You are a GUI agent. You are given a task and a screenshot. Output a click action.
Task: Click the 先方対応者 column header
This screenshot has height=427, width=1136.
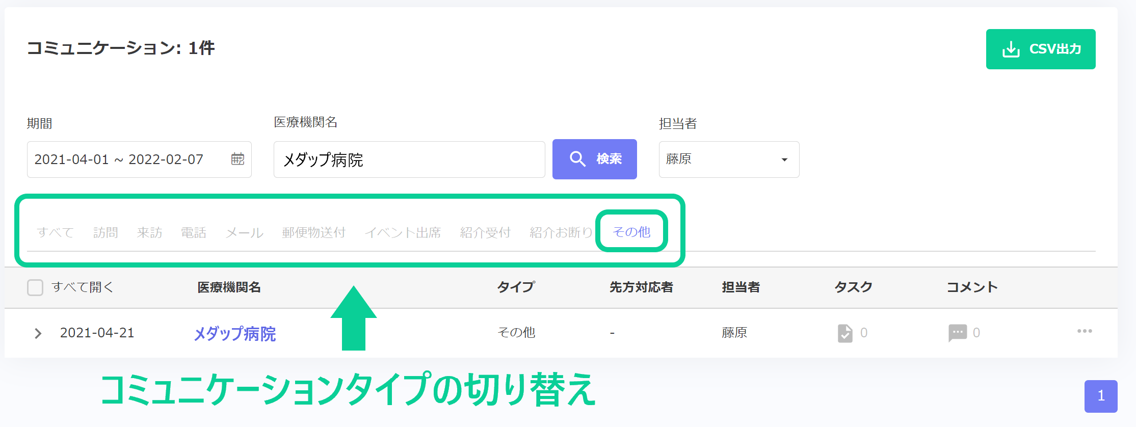641,287
